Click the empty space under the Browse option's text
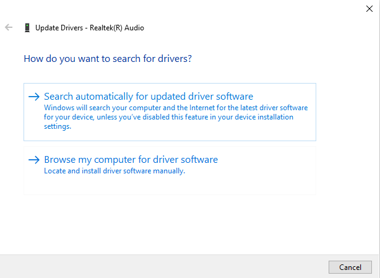The image size is (380, 278). pyautogui.click(x=170, y=185)
